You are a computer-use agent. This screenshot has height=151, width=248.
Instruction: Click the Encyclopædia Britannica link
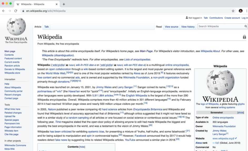(x=148, y=109)
